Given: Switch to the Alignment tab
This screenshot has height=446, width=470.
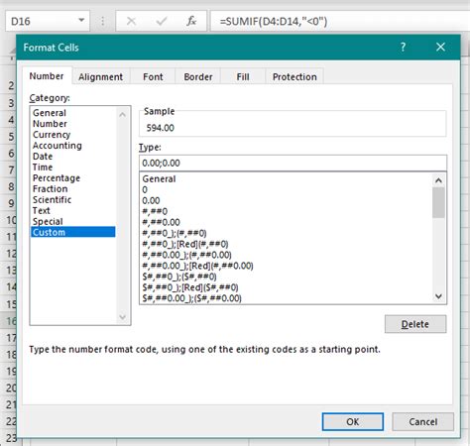Looking at the screenshot, I should [101, 77].
